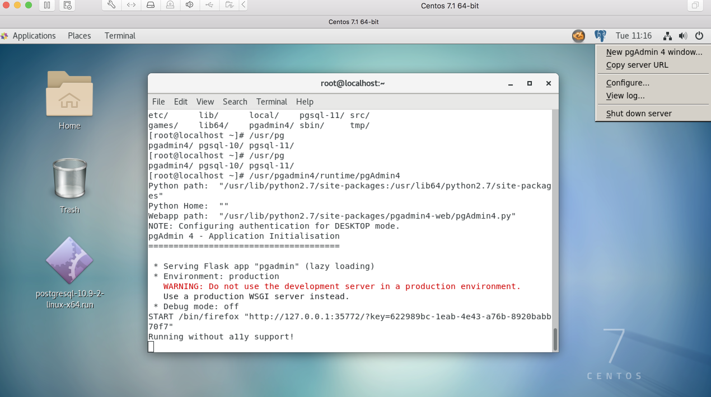711x397 pixels.
Task: Open the network status icon
Action: (667, 36)
